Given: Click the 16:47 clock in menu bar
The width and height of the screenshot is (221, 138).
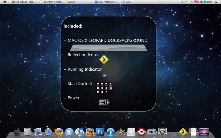Looking at the screenshot, I should 210,2.
